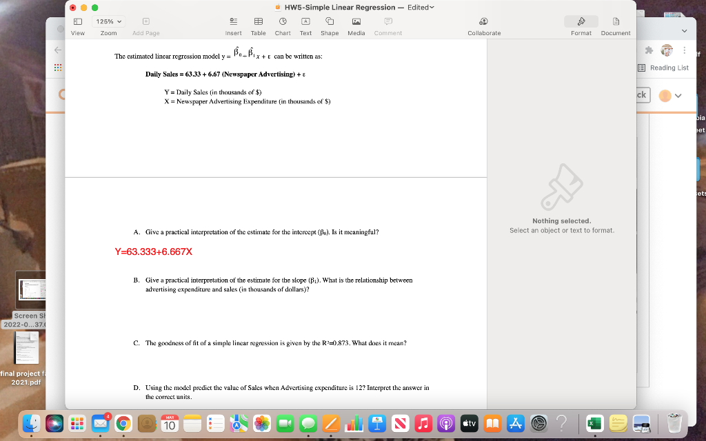The image size is (706, 441).
Task: Open the 125% zoom level dropdown
Action: [108, 21]
